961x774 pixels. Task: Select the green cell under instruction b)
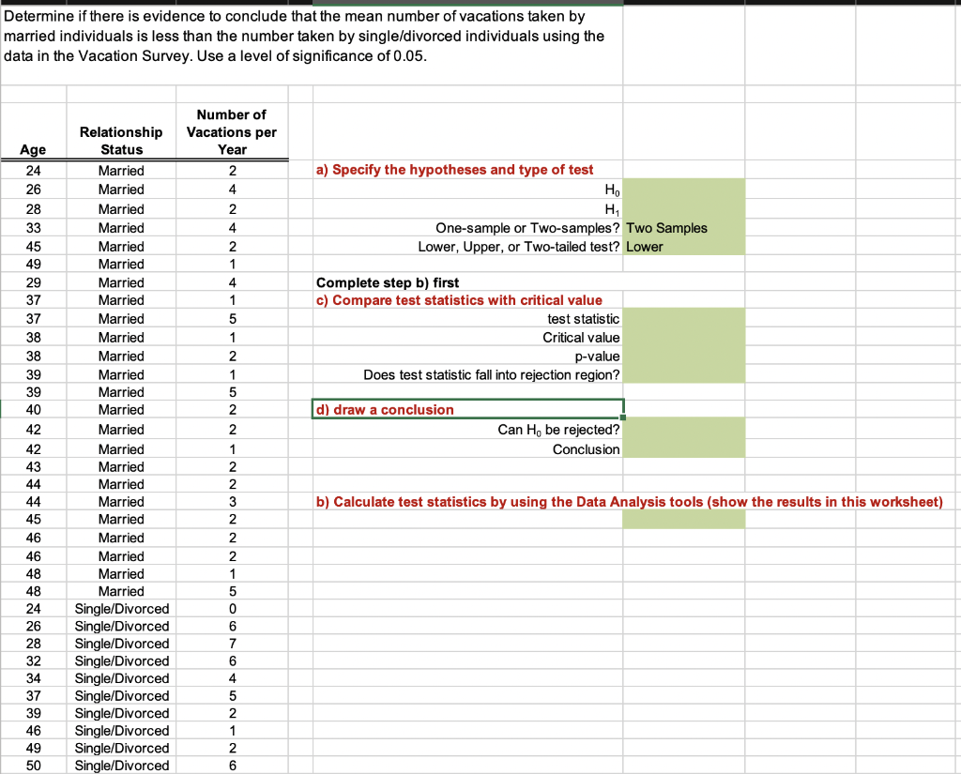tap(683, 519)
